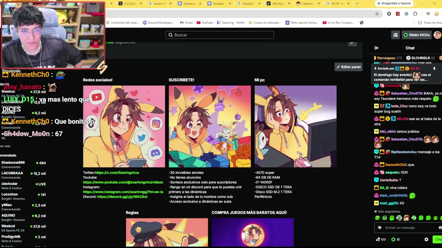
Task: Click the SUSCRIBETE! panel image
Action: click(x=210, y=126)
